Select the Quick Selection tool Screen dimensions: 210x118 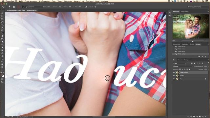[x=2, y=22]
